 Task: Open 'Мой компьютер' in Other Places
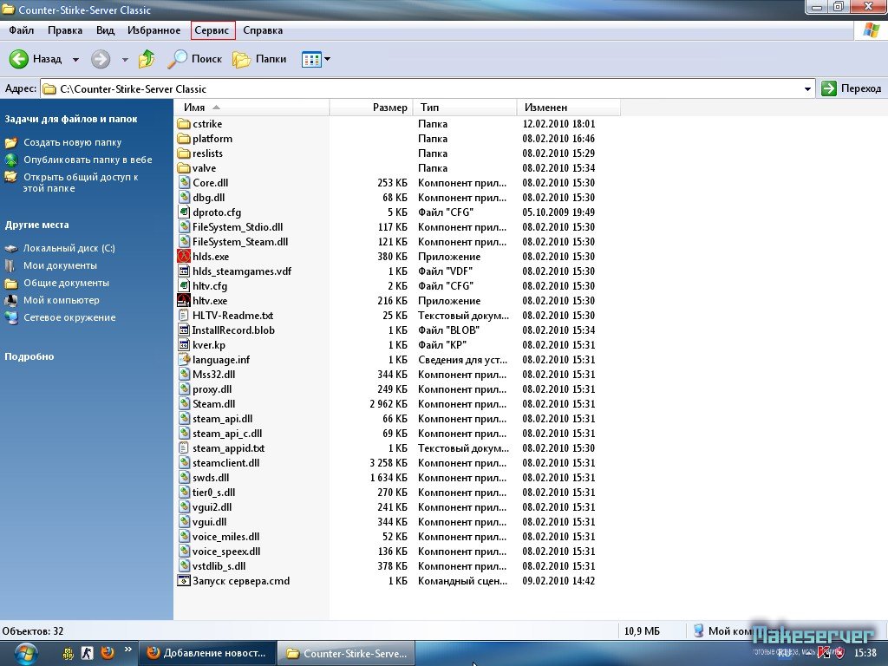pyautogui.click(x=61, y=300)
